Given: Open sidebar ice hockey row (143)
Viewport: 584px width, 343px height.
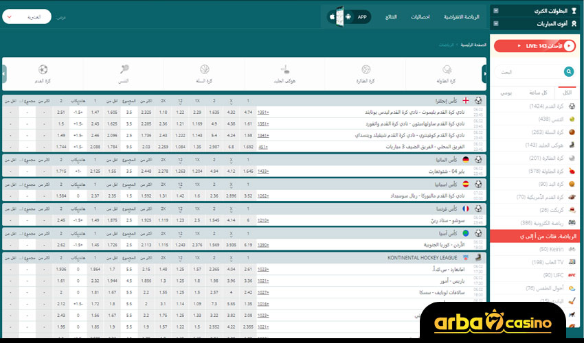Looking at the screenshot, I should pyautogui.click(x=535, y=145).
